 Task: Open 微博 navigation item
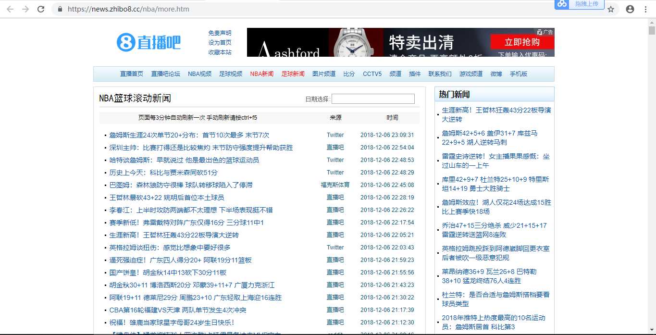[496, 74]
